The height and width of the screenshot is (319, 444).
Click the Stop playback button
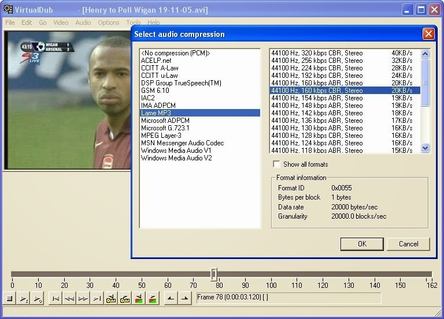click(9, 298)
